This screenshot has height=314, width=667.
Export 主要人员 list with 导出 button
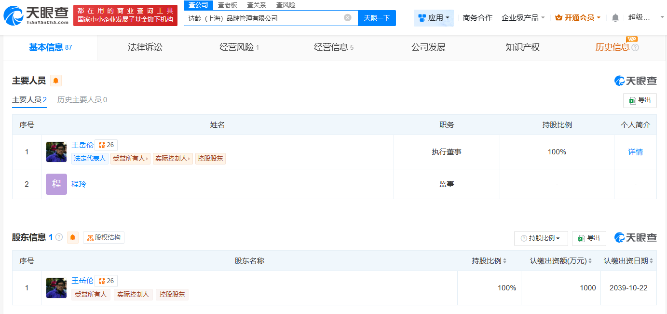(640, 100)
